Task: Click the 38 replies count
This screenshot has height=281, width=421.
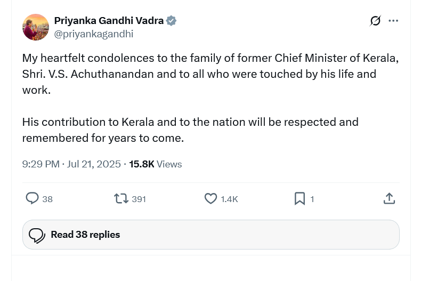Action: tap(47, 199)
